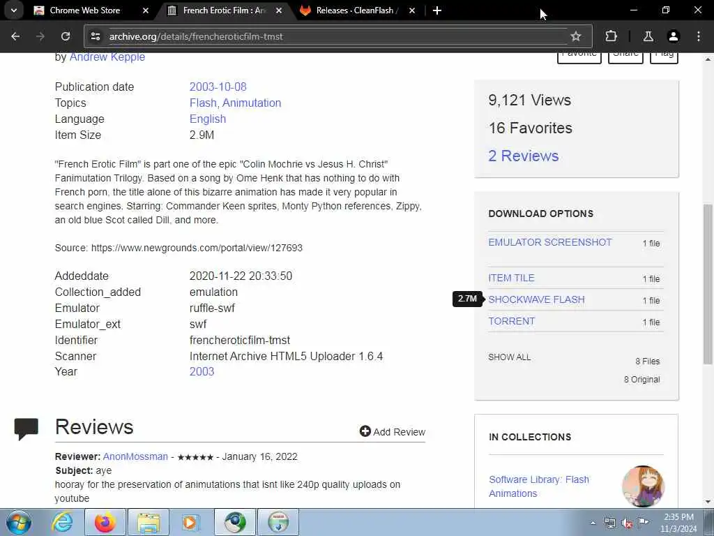Image resolution: width=714 pixels, height=536 pixels.
Task: Open reviewer AnonMossman profile link
Action: pos(135,456)
